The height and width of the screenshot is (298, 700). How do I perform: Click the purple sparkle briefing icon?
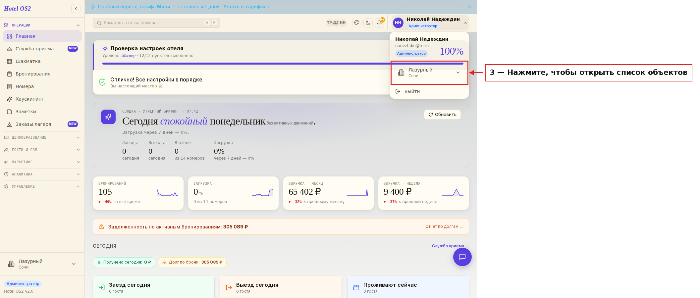click(x=108, y=117)
